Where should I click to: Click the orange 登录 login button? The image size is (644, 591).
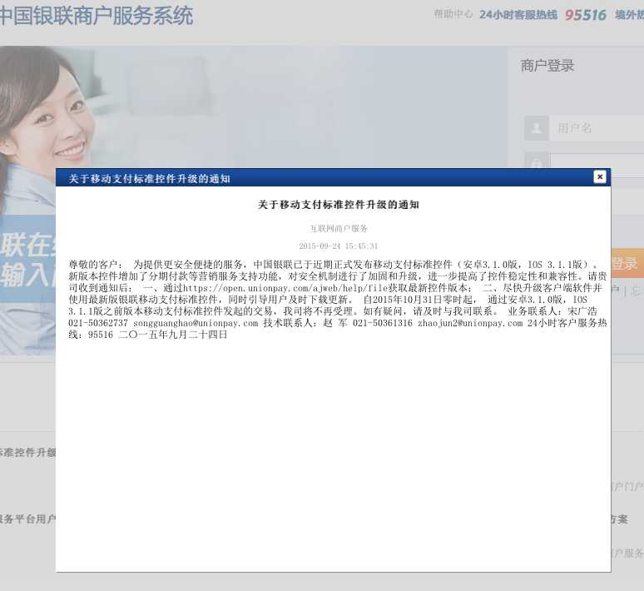click(x=627, y=263)
